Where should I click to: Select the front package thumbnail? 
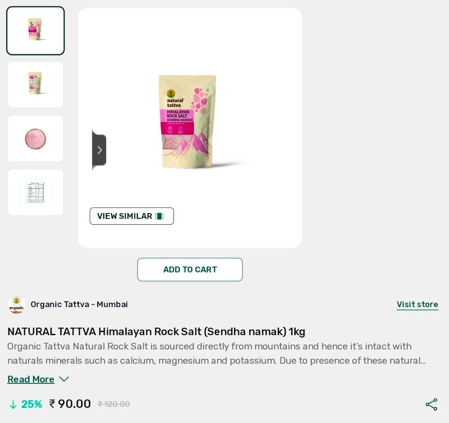[36, 31]
